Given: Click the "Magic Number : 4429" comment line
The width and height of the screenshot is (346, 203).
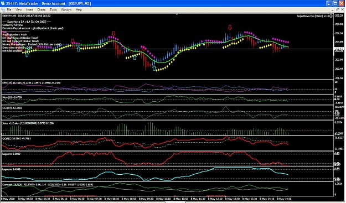Looking at the screenshot, I should point(14,35).
